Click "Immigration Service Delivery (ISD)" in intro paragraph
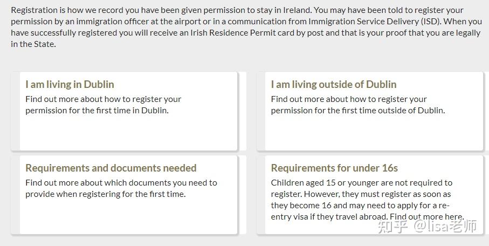The height and width of the screenshot is (246, 489). point(378,22)
